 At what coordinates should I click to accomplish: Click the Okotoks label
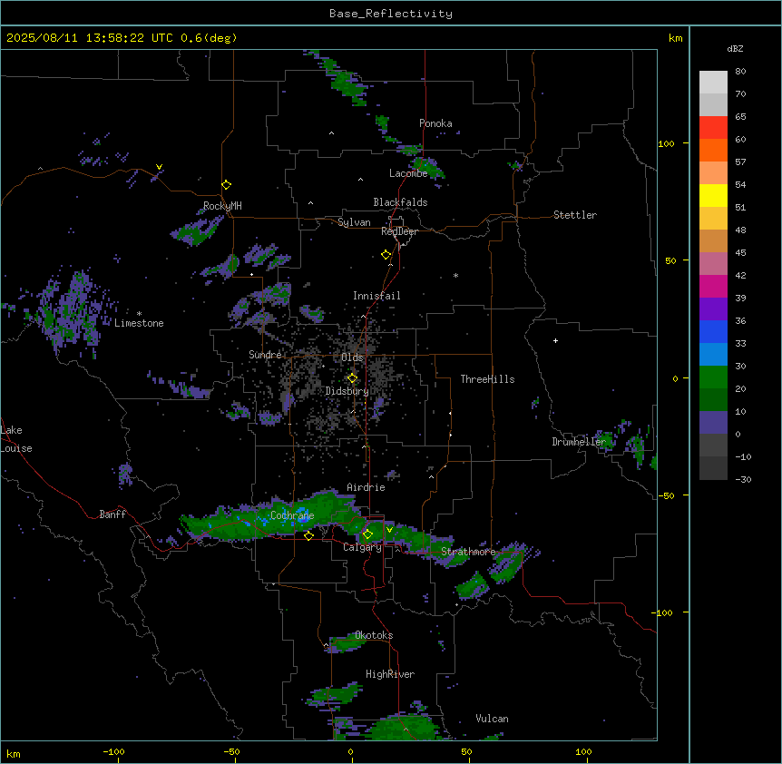(374, 635)
